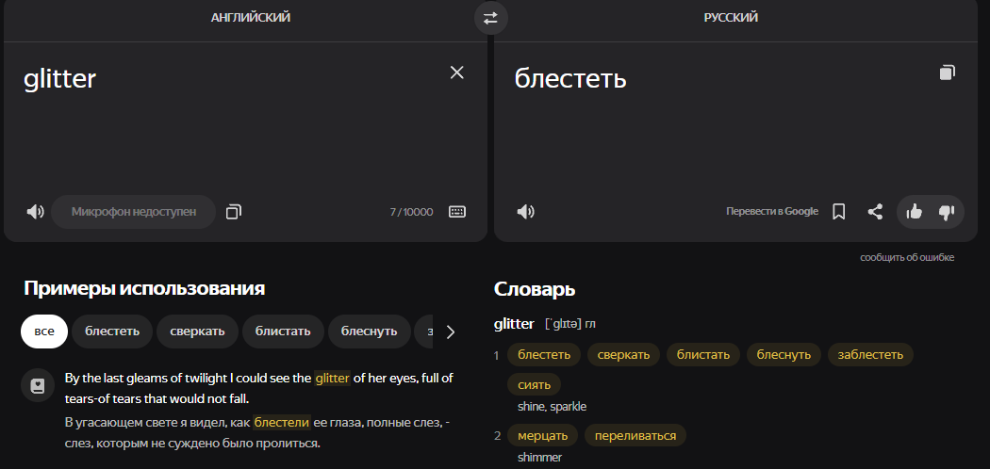The width and height of the screenshot is (990, 469).
Task: Play pronunciation of source word glitter
Action: pos(35,212)
